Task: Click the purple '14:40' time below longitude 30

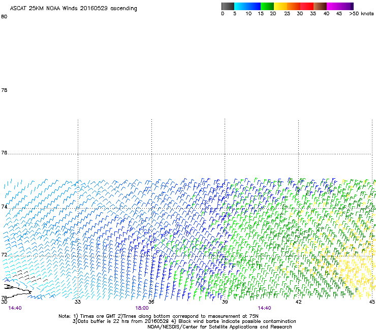Action: [x=15, y=308]
